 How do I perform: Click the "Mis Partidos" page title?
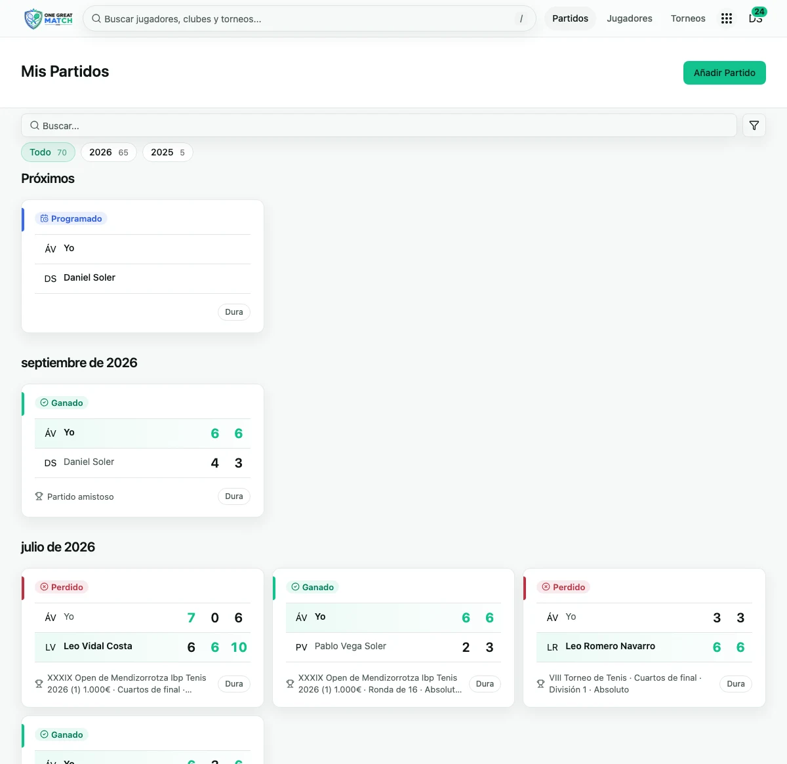point(65,71)
